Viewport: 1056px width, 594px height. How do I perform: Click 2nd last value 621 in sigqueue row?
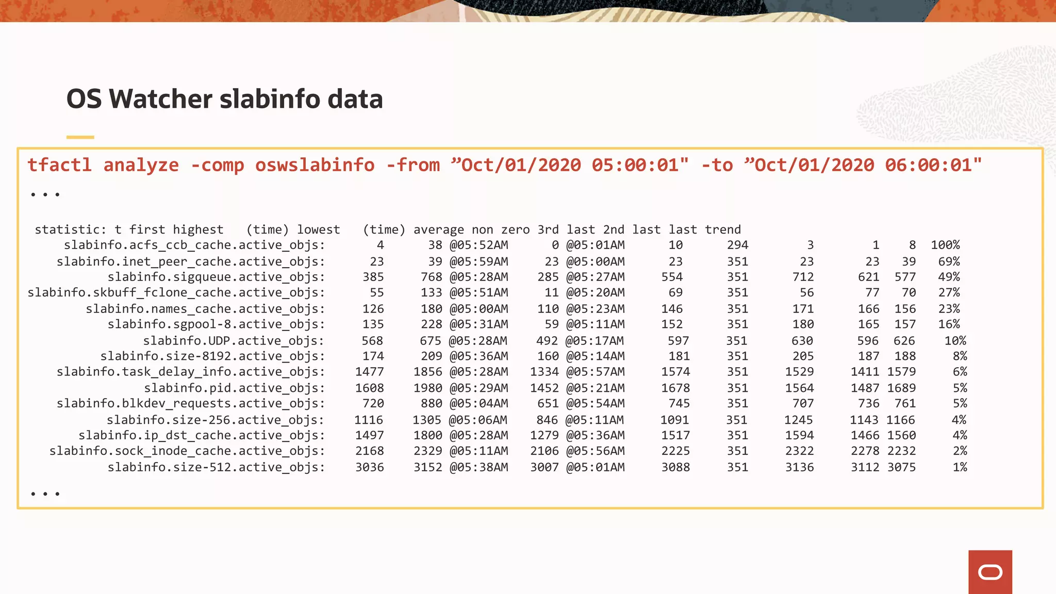point(869,277)
